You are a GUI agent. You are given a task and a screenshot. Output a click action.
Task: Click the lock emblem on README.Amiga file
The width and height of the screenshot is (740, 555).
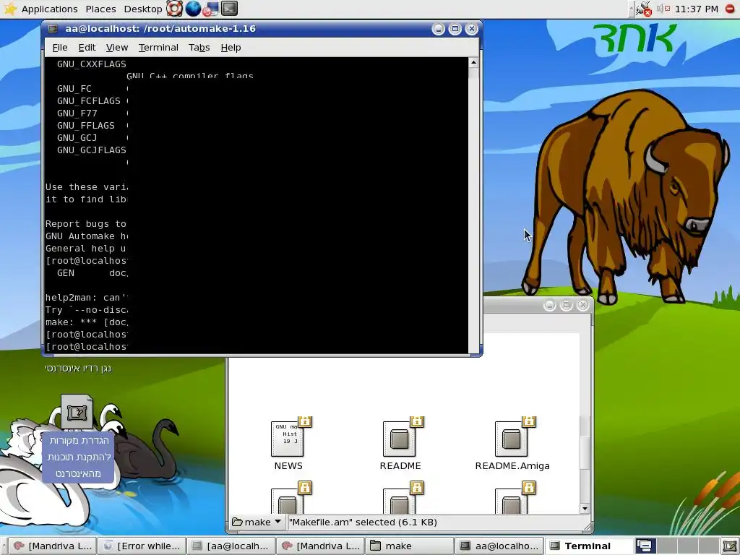click(529, 421)
